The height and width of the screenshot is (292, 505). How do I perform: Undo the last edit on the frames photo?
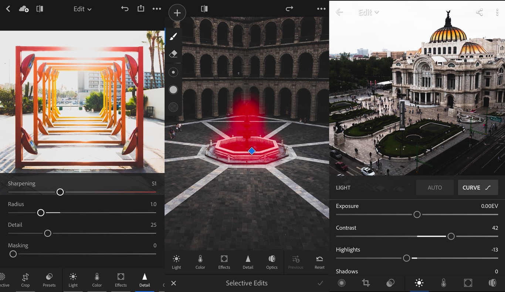click(125, 8)
